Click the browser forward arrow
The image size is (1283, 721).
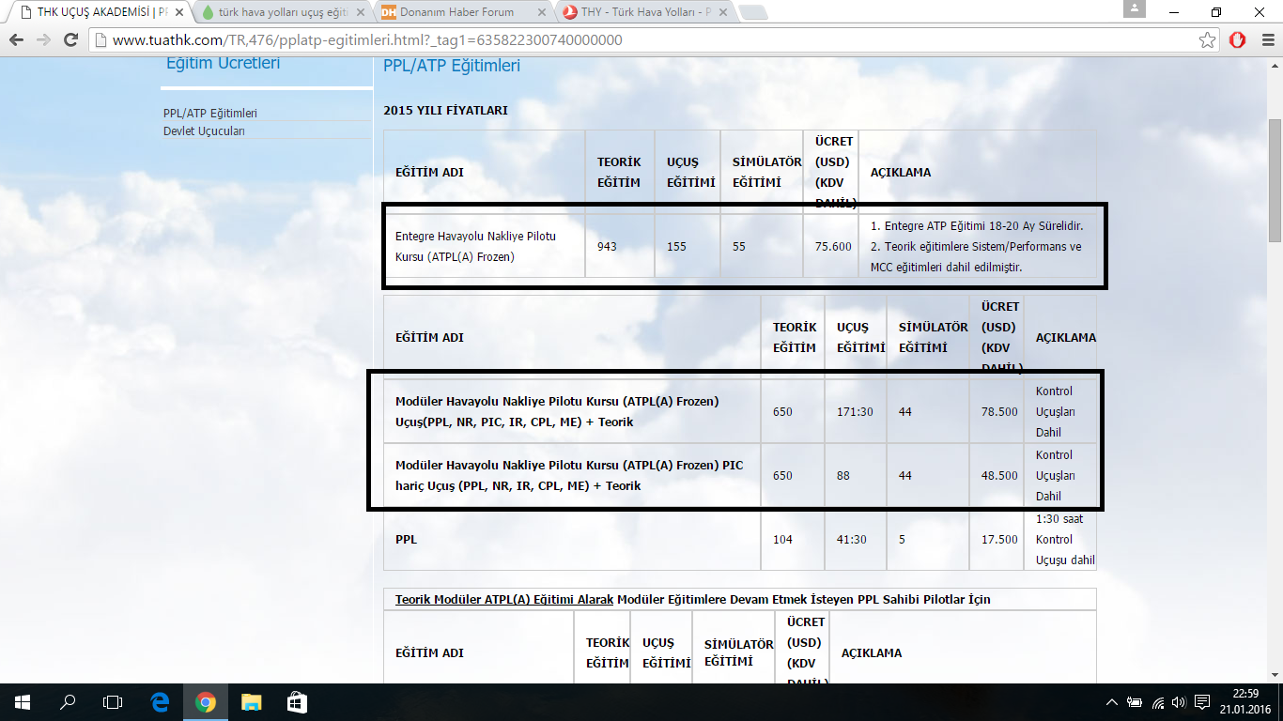pyautogui.click(x=43, y=41)
